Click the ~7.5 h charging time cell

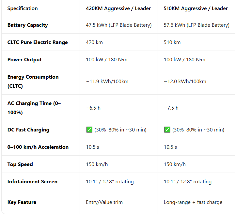[x=171, y=108]
